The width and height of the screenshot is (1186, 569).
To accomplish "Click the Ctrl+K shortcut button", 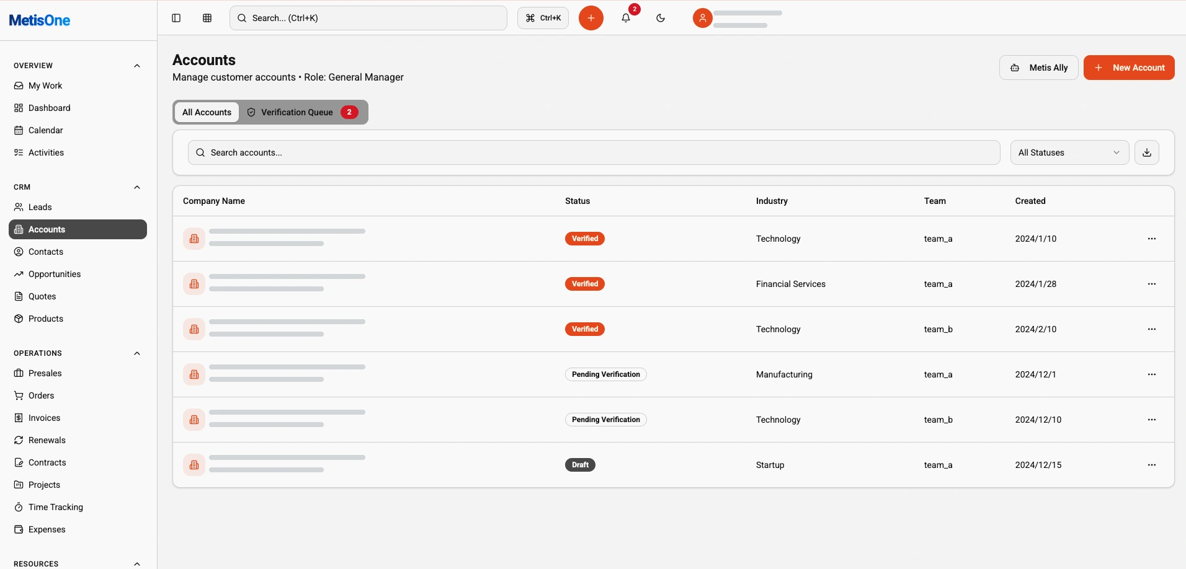I will click(x=543, y=18).
